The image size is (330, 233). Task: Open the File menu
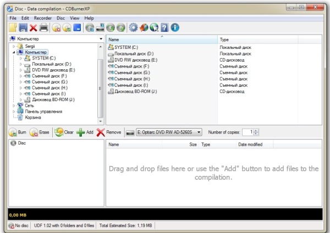click(13, 18)
